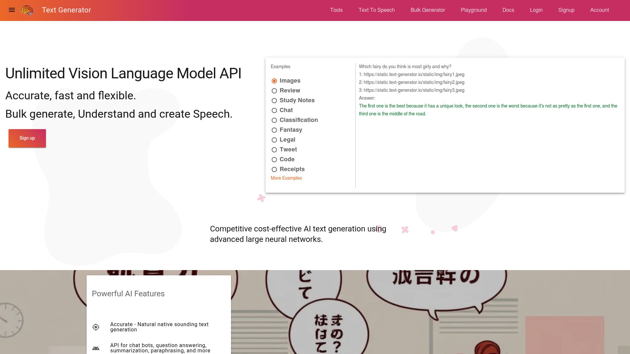Click the Accurate feature target icon
630x354 pixels.
tap(96, 327)
